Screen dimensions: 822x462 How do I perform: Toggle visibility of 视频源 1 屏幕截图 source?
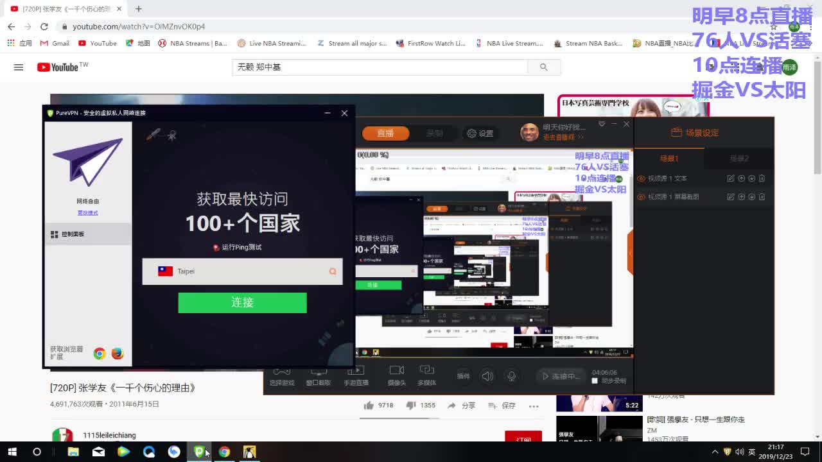(641, 197)
